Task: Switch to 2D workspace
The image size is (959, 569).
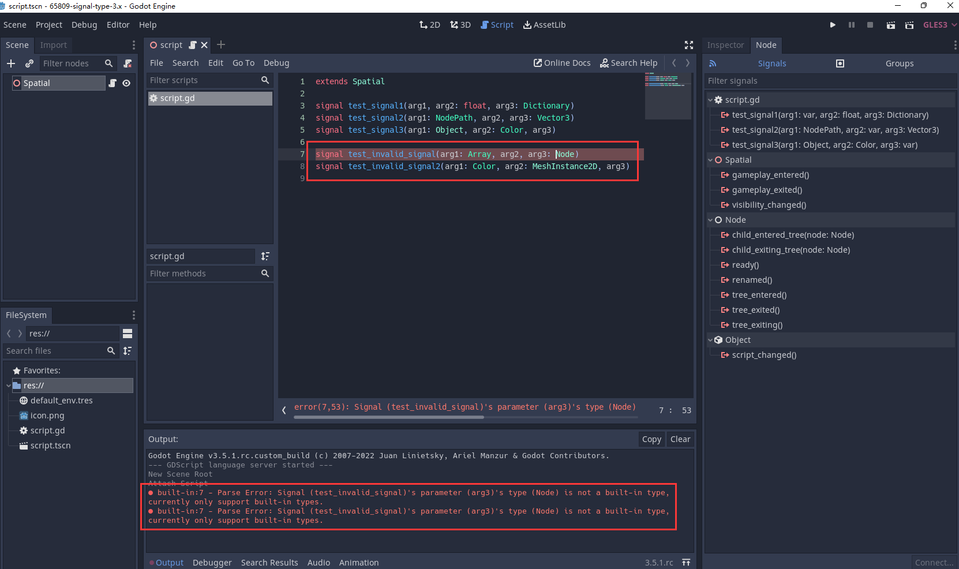Action: pos(429,25)
